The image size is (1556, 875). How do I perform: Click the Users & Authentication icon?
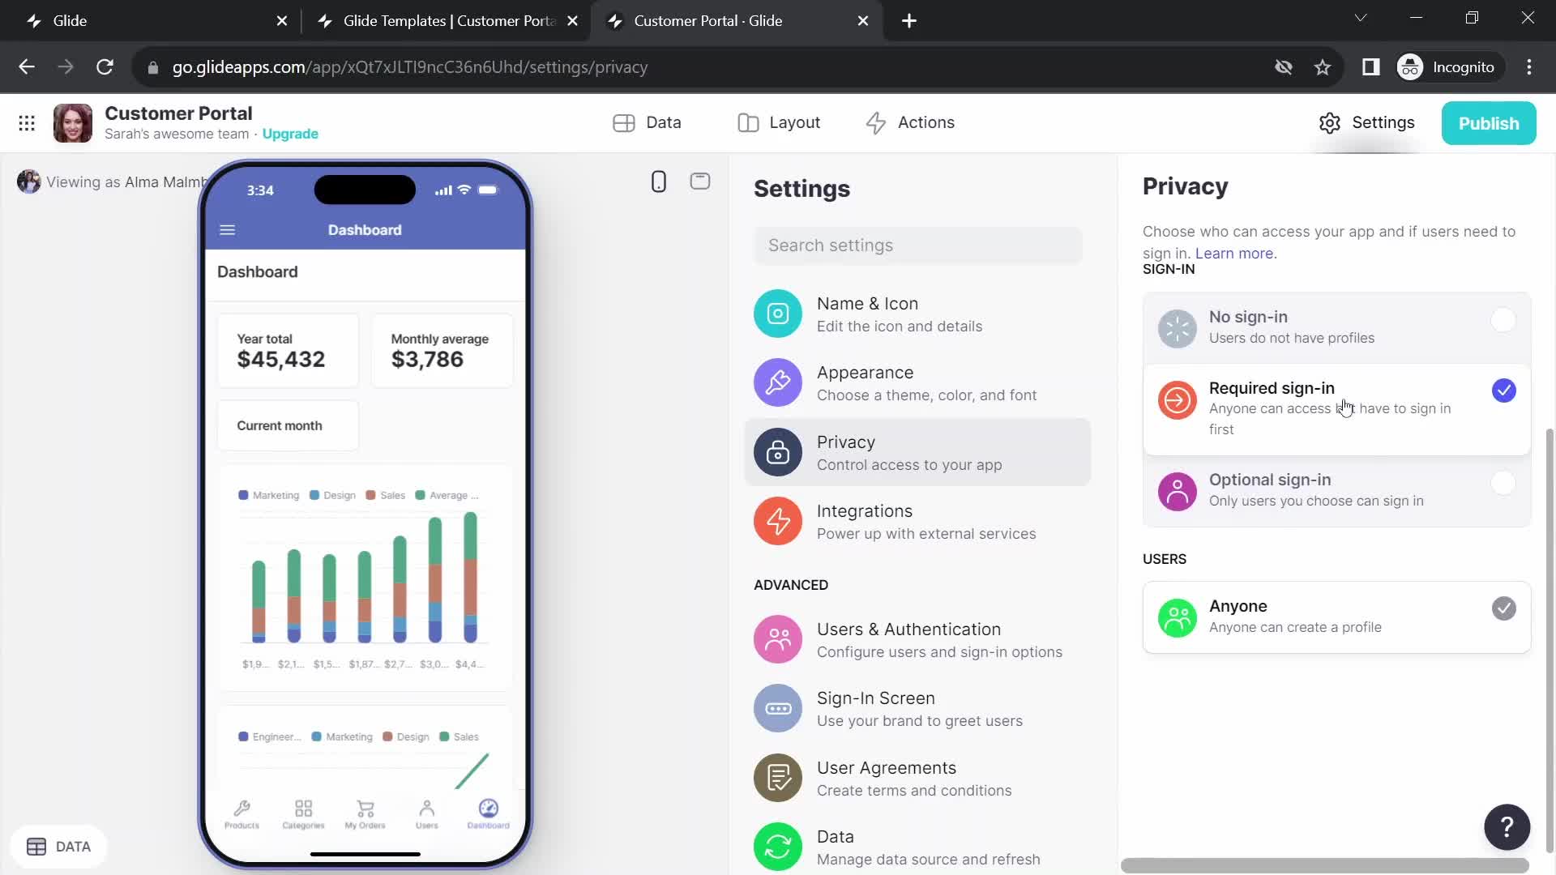tap(778, 639)
